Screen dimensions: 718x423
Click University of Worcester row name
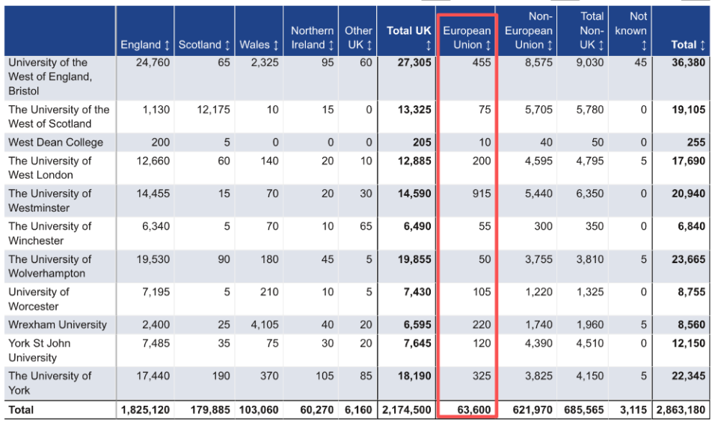tap(38, 299)
